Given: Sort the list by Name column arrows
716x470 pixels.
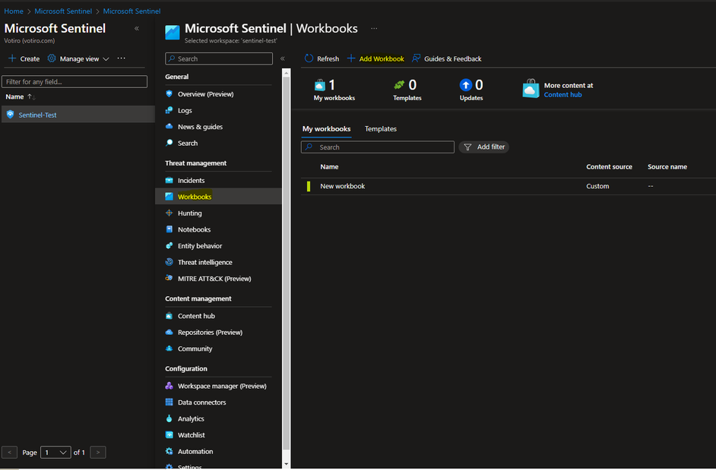Looking at the screenshot, I should (x=31, y=96).
